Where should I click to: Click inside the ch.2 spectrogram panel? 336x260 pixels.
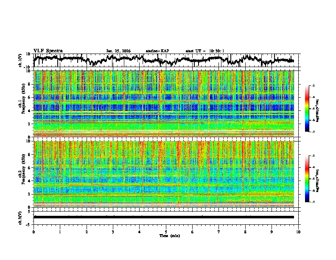tap(164, 174)
